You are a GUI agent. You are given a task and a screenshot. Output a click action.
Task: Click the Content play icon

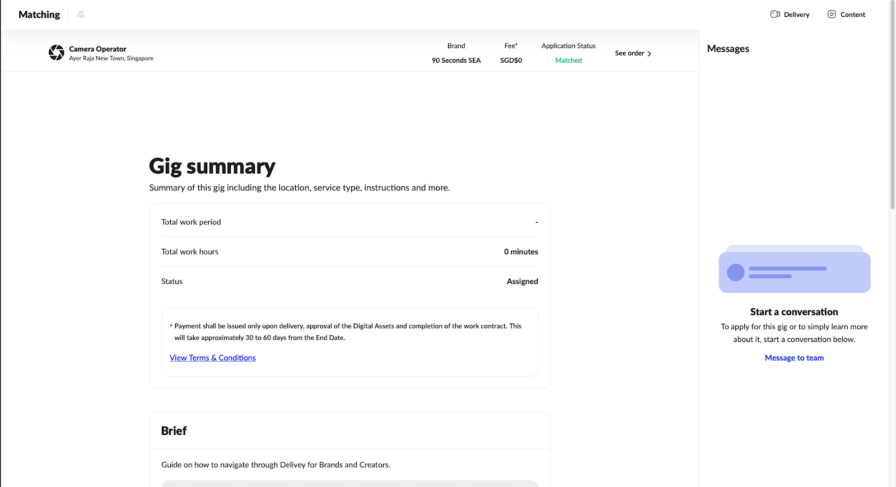[x=832, y=15]
